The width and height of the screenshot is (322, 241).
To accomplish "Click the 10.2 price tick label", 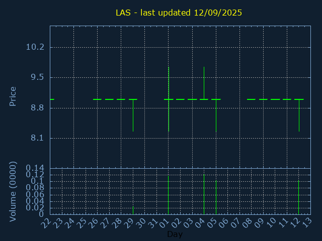I will pyautogui.click(x=35, y=47).
